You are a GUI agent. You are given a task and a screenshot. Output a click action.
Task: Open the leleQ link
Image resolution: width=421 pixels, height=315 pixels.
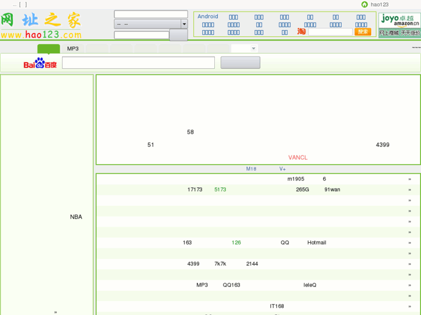click(x=310, y=285)
